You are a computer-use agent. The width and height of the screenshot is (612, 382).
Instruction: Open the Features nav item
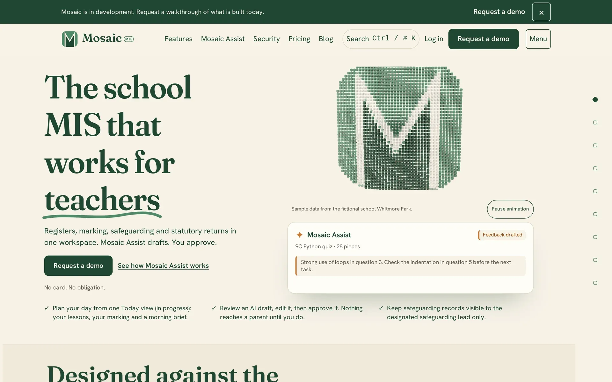tap(178, 39)
